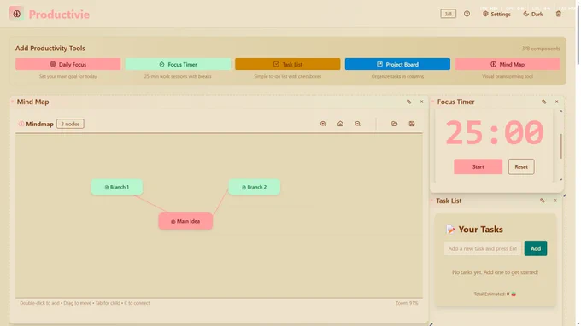Reset the focus timer

point(521,167)
